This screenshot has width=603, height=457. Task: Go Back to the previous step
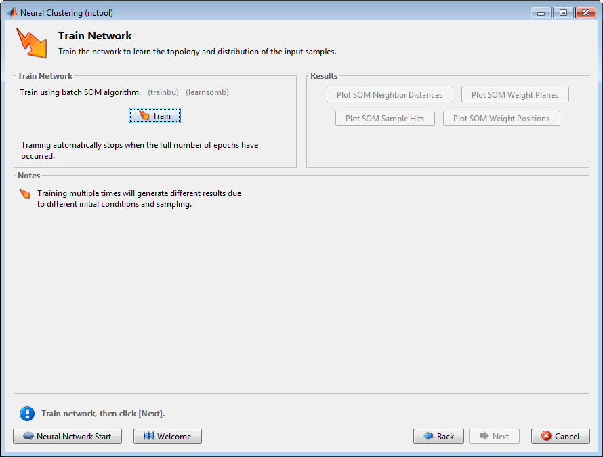pyautogui.click(x=439, y=436)
